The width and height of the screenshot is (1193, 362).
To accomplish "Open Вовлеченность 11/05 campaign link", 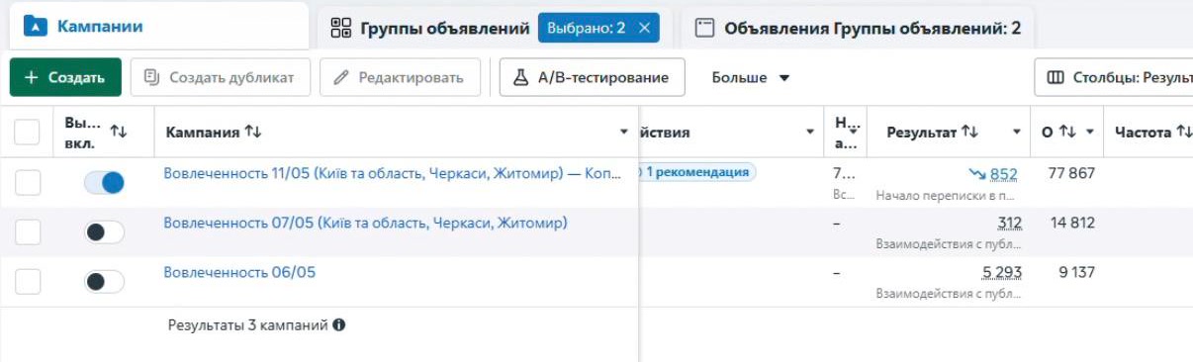I will point(393,174).
